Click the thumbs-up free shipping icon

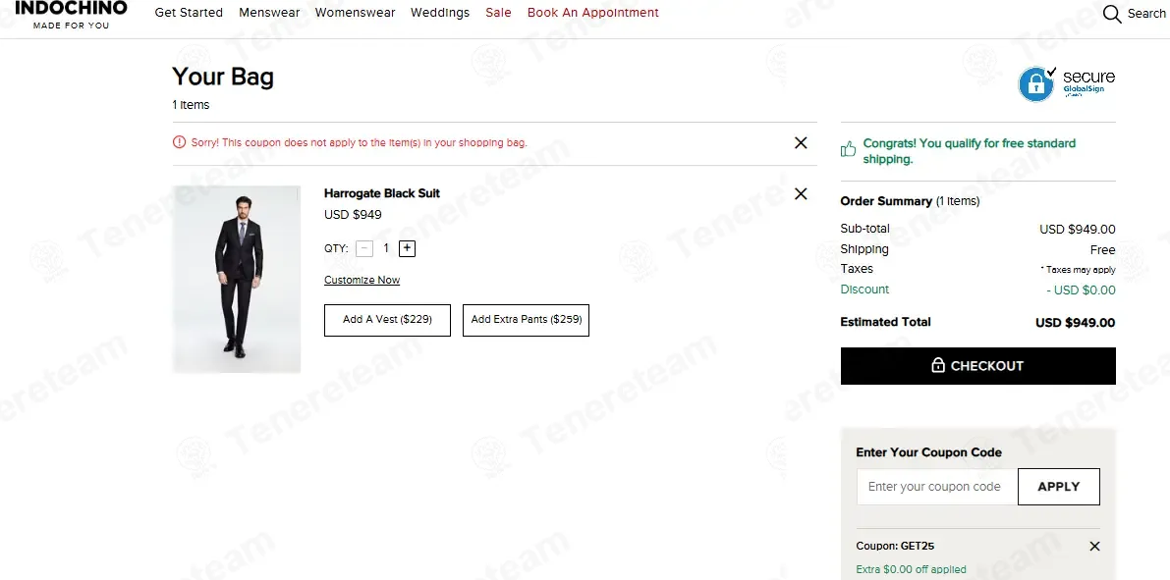pyautogui.click(x=849, y=149)
